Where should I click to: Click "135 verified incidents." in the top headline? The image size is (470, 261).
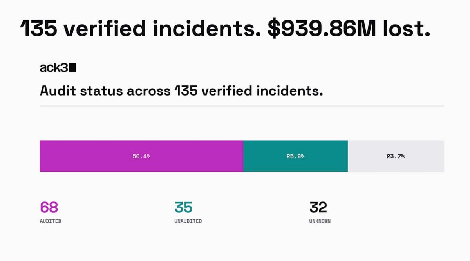(x=141, y=28)
